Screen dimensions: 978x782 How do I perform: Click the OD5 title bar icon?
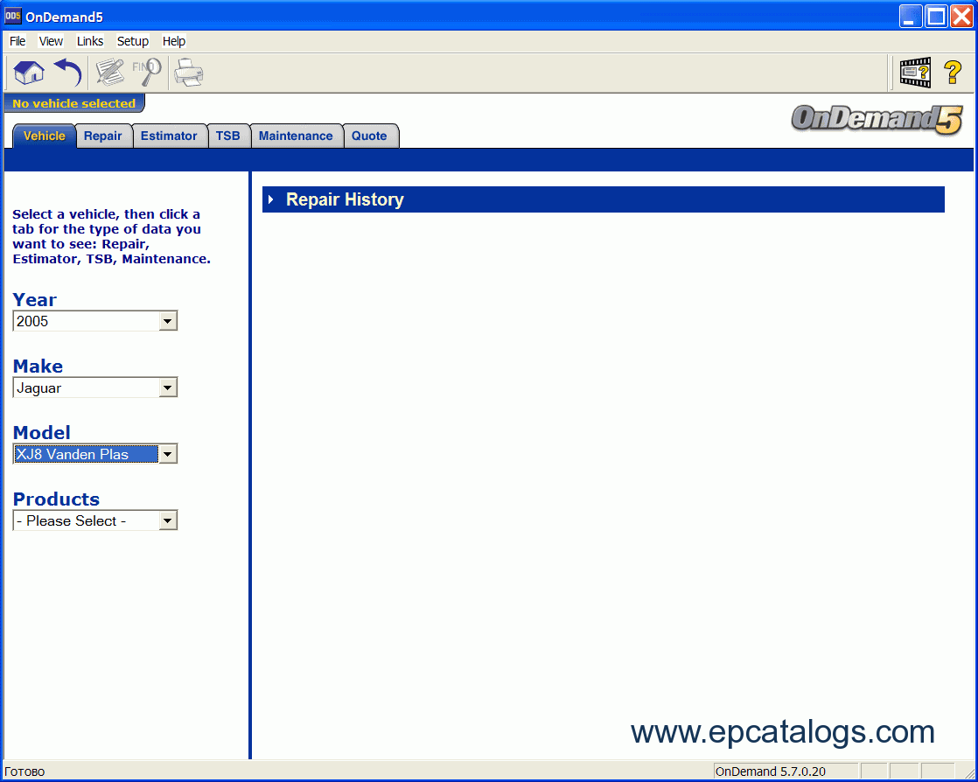pyautogui.click(x=13, y=17)
